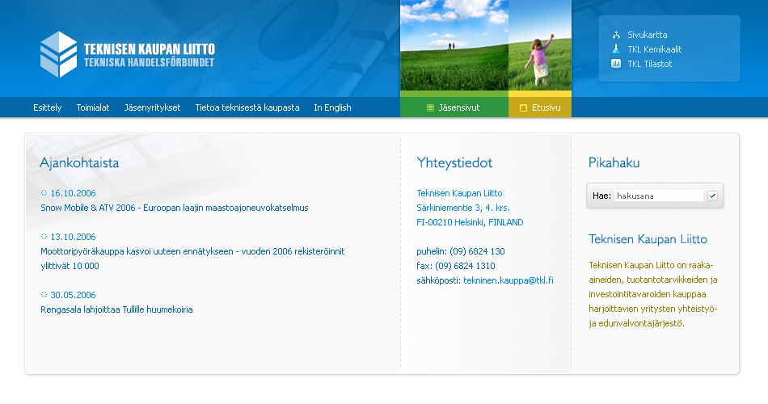Screen dimensions: 768x404
Task: Click the Teknisen Kaupan Liitto cube logo
Action: click(58, 53)
